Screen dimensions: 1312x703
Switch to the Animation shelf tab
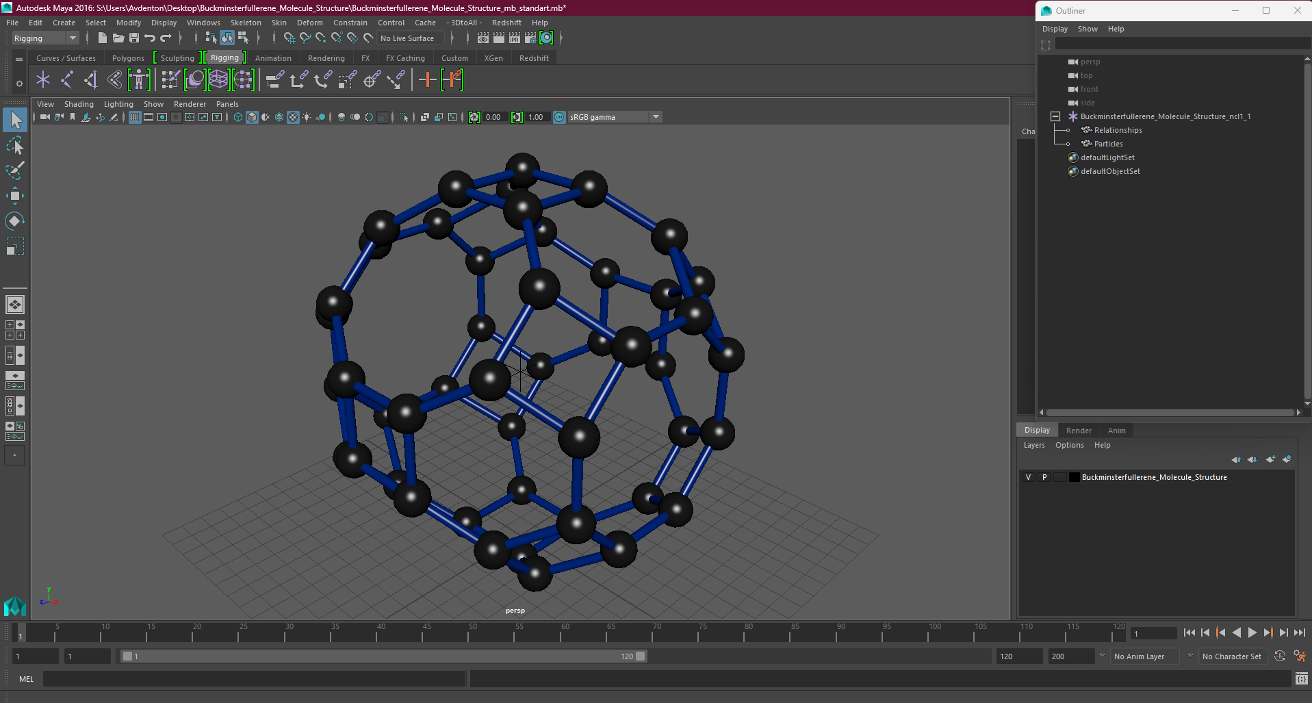click(x=273, y=58)
